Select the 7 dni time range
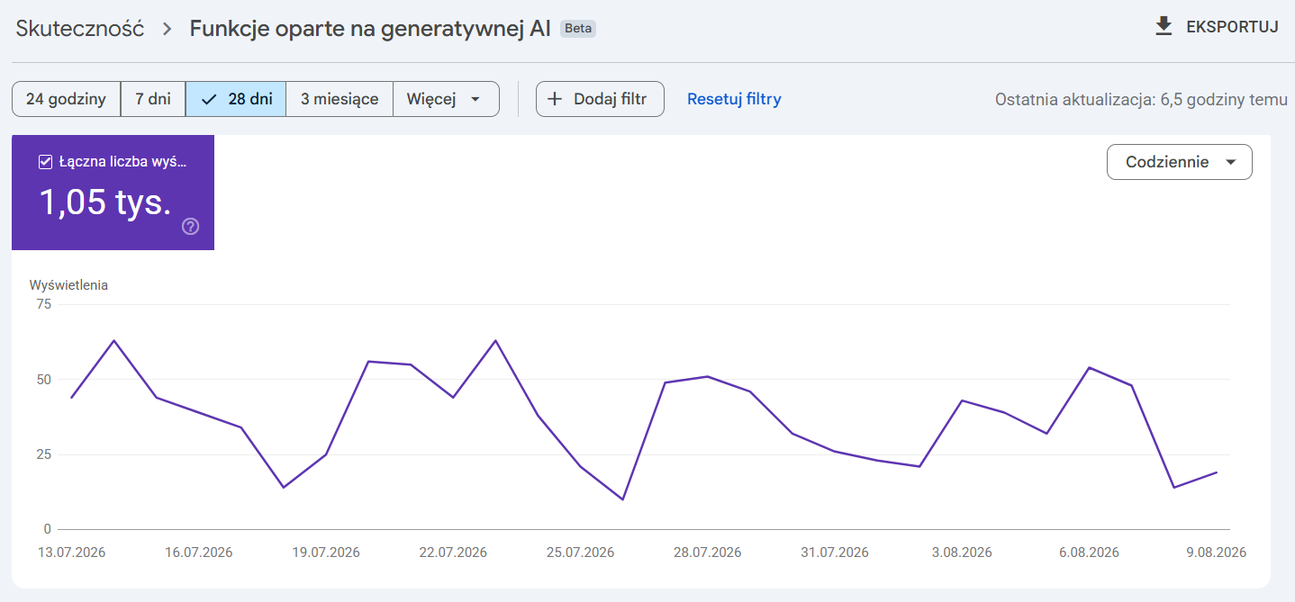This screenshot has width=1295, height=602. coord(153,99)
